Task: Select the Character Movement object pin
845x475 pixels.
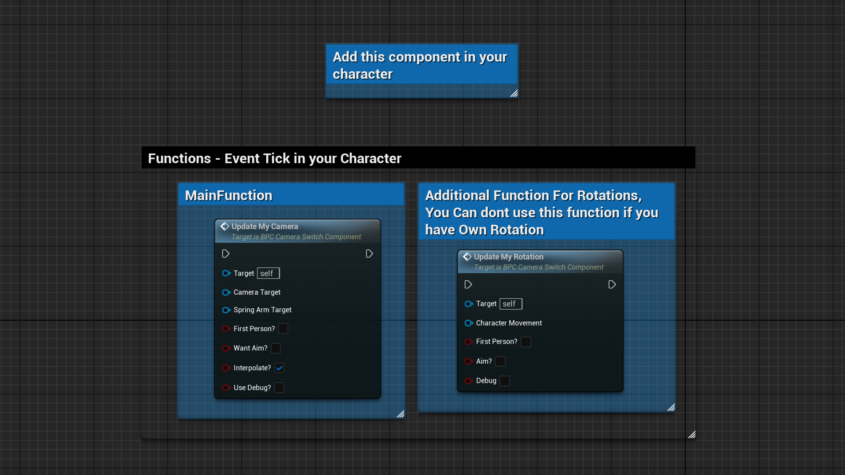Action: point(469,323)
